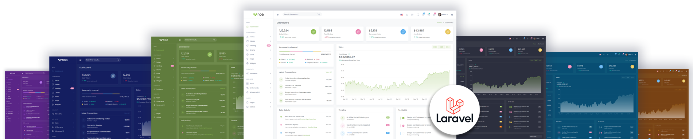Expand Charts in the white sidebar
The image size is (693, 139).
pos(259,50)
